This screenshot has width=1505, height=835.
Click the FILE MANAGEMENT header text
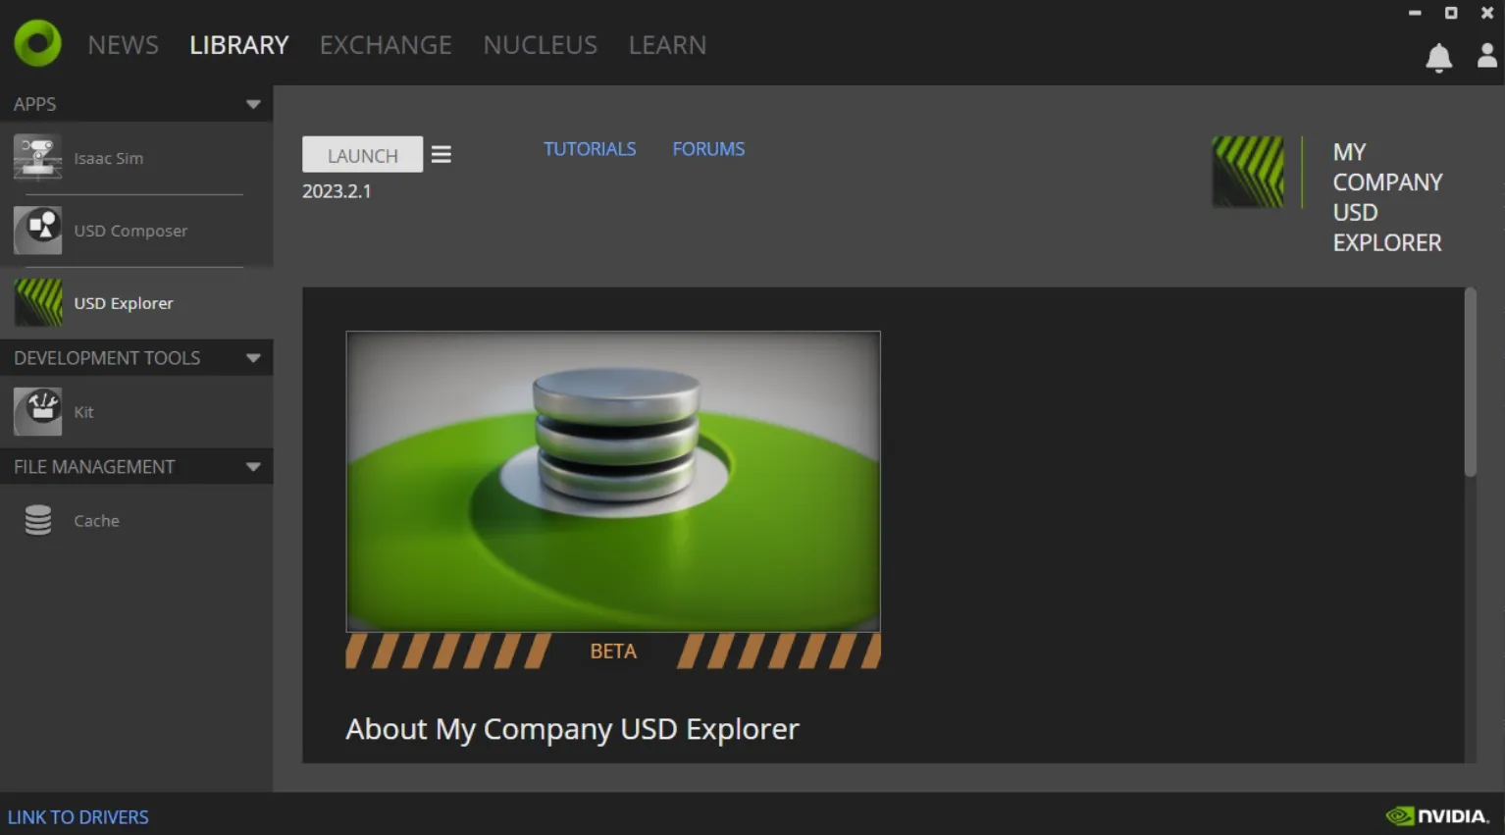[x=94, y=467]
